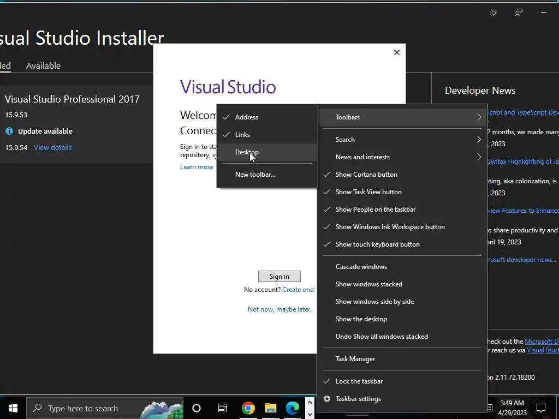Open the Windows Start menu
Viewport: 559px width, 419px height.
[13, 408]
